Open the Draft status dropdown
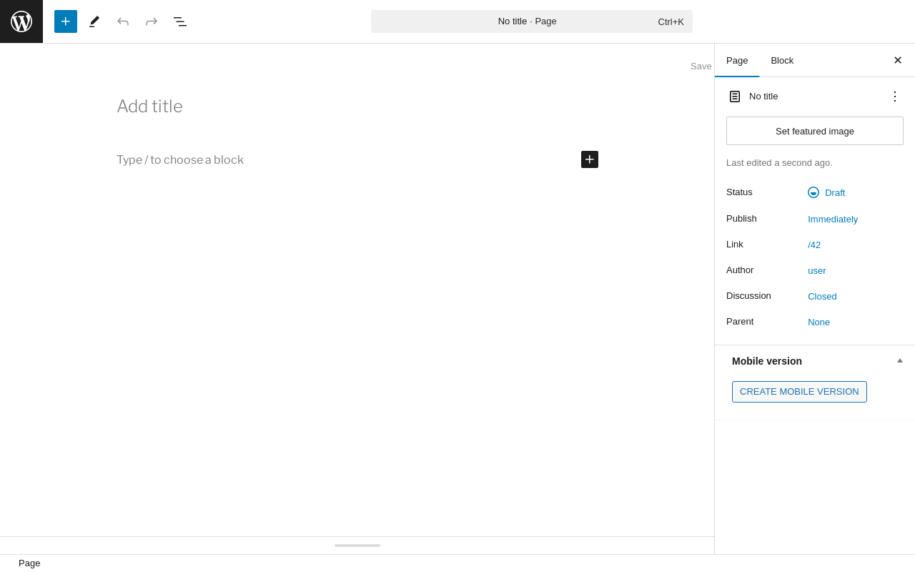 (826, 192)
